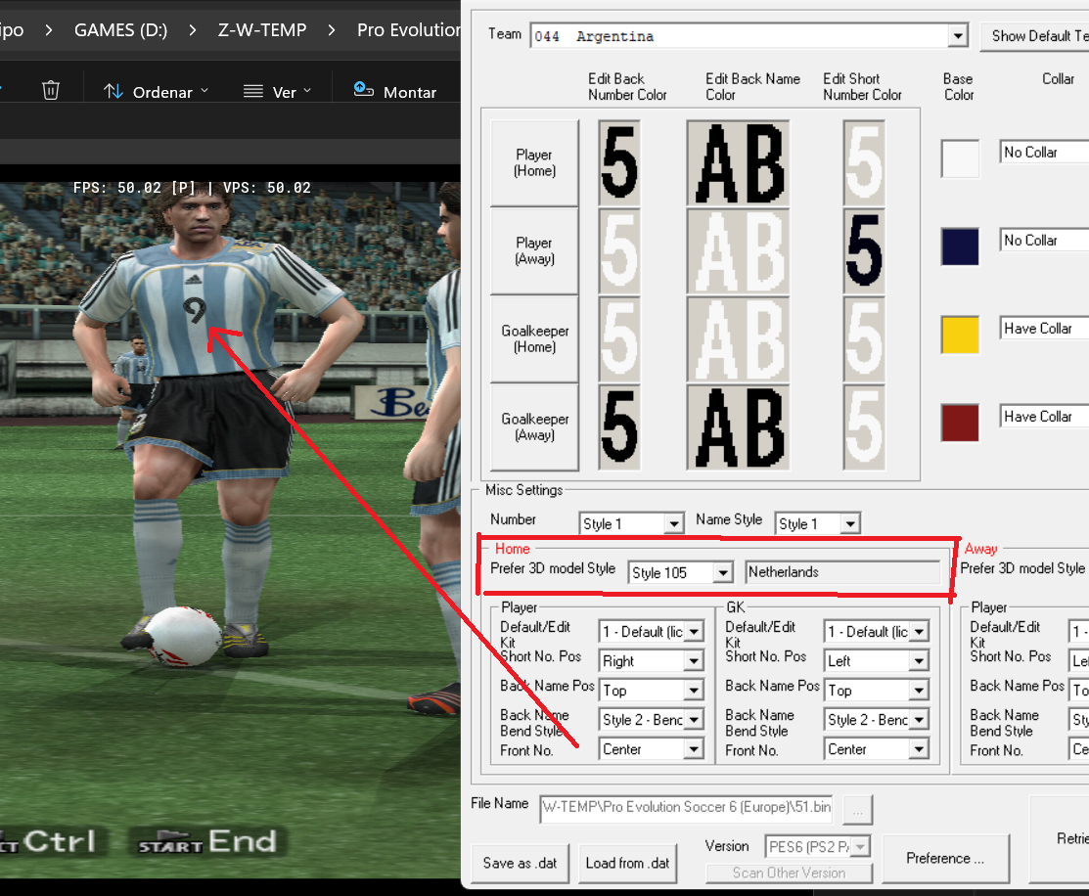The width and height of the screenshot is (1089, 896).
Task: Click the Retrieve button at bottom right
Action: point(1060,838)
